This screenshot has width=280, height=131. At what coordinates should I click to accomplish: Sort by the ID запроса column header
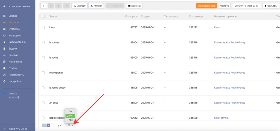[x=131, y=16]
